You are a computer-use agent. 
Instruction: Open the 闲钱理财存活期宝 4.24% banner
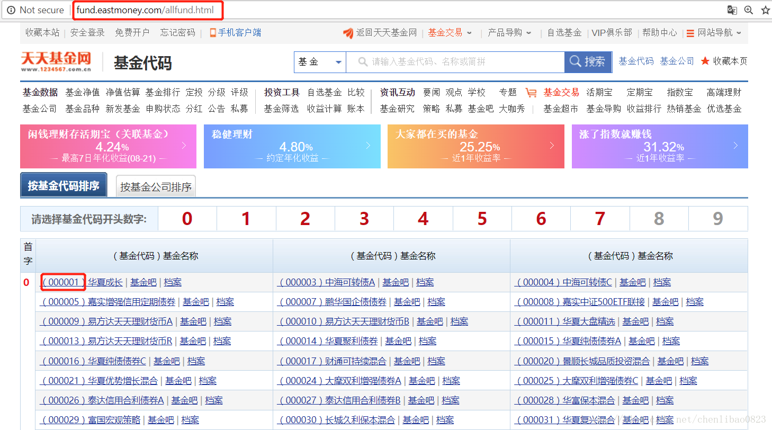[108, 146]
